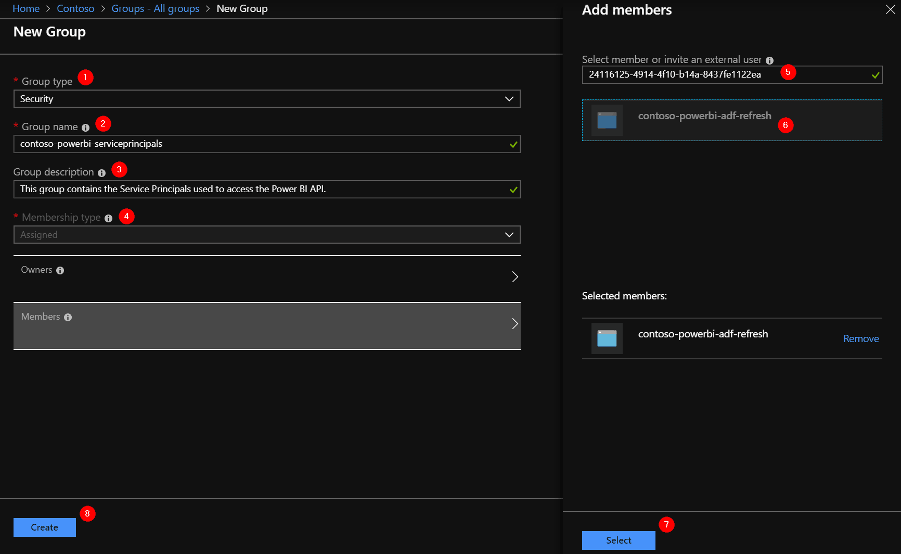Click the Select button
The width and height of the screenshot is (901, 554).
point(619,540)
